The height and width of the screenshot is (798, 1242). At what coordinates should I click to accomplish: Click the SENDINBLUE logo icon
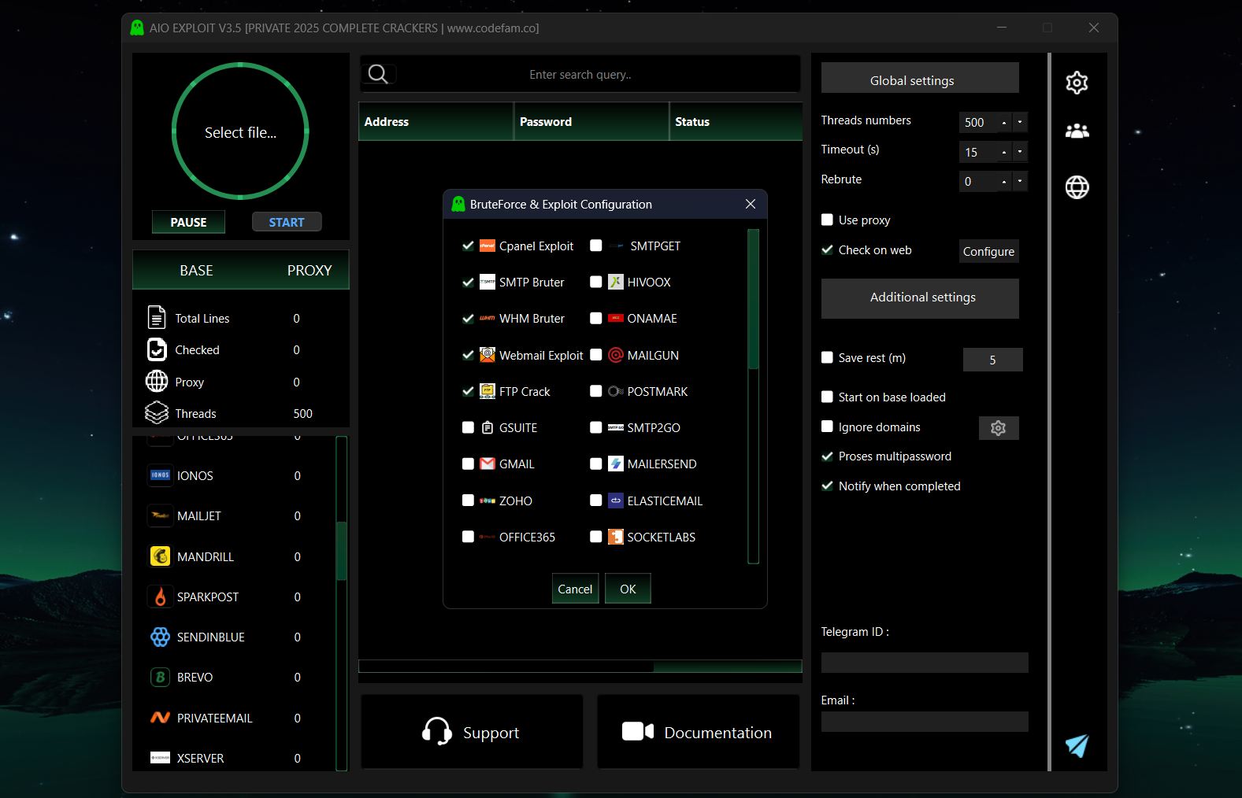[x=160, y=637]
